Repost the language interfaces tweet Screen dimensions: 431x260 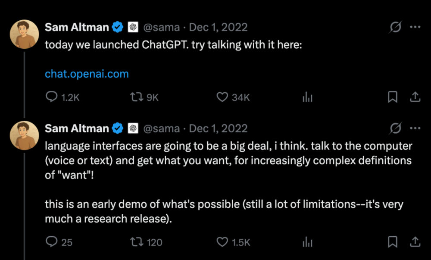pos(136,242)
